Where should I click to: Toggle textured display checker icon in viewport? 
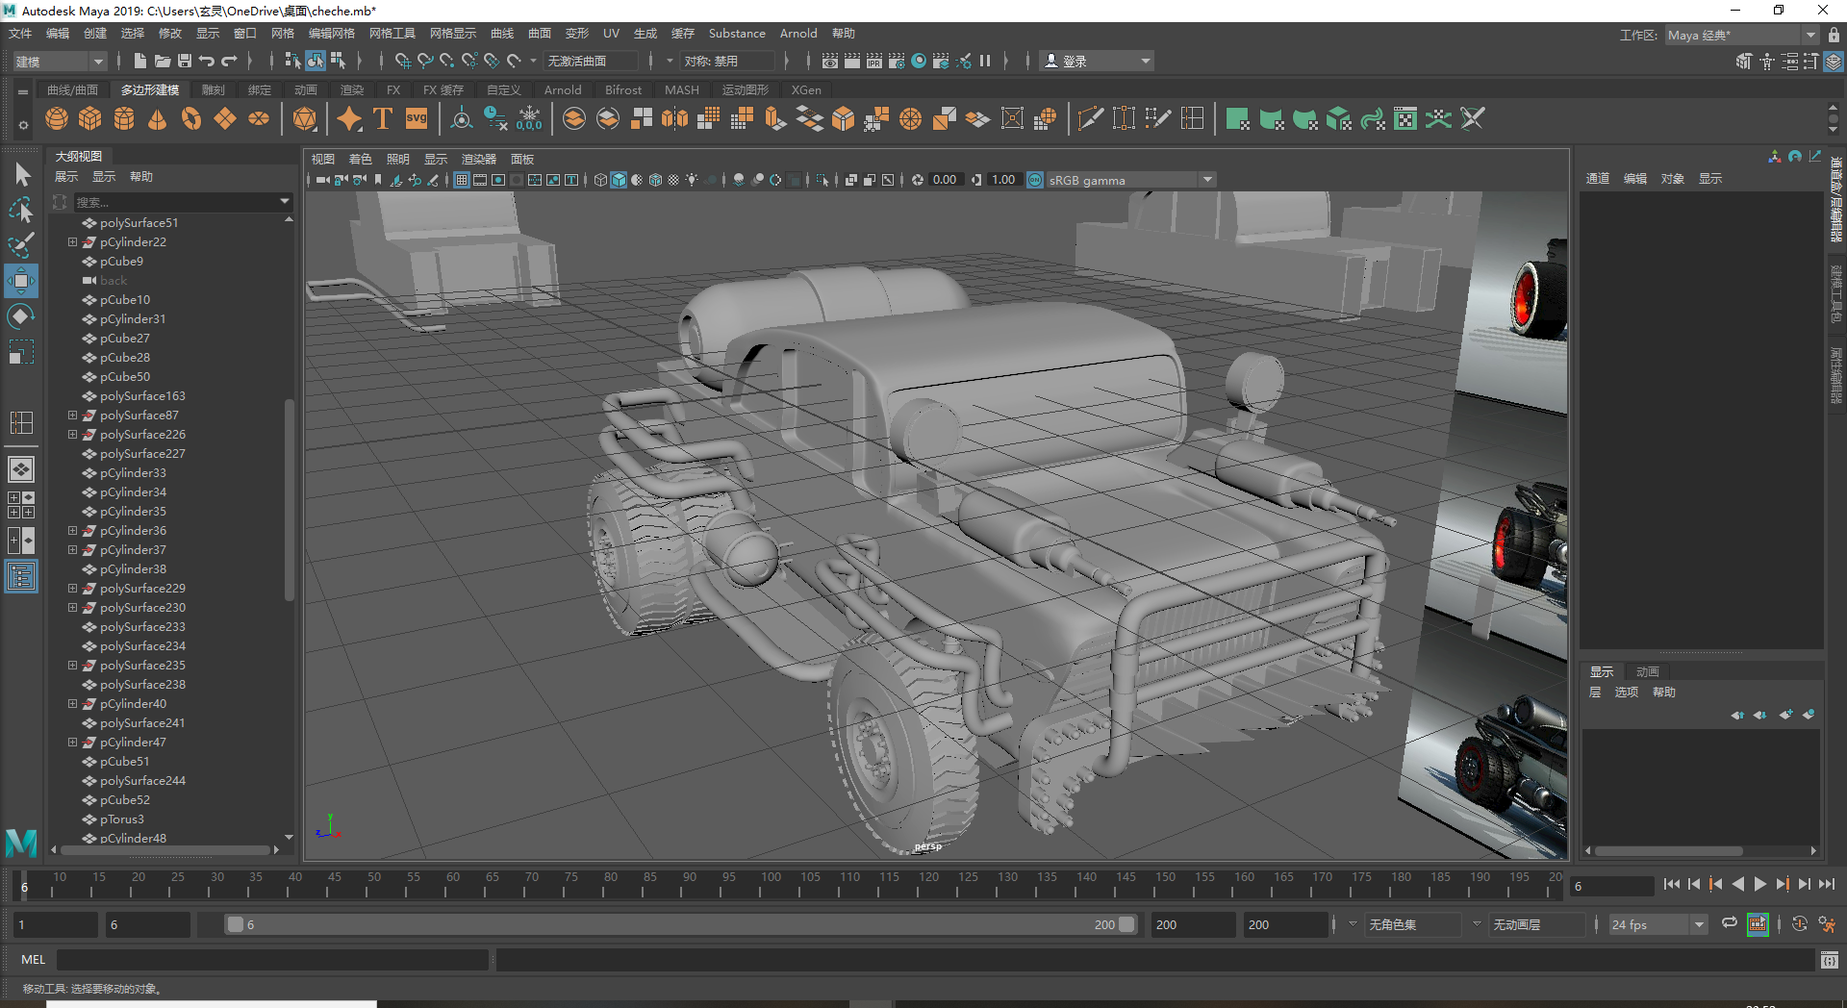point(673,180)
